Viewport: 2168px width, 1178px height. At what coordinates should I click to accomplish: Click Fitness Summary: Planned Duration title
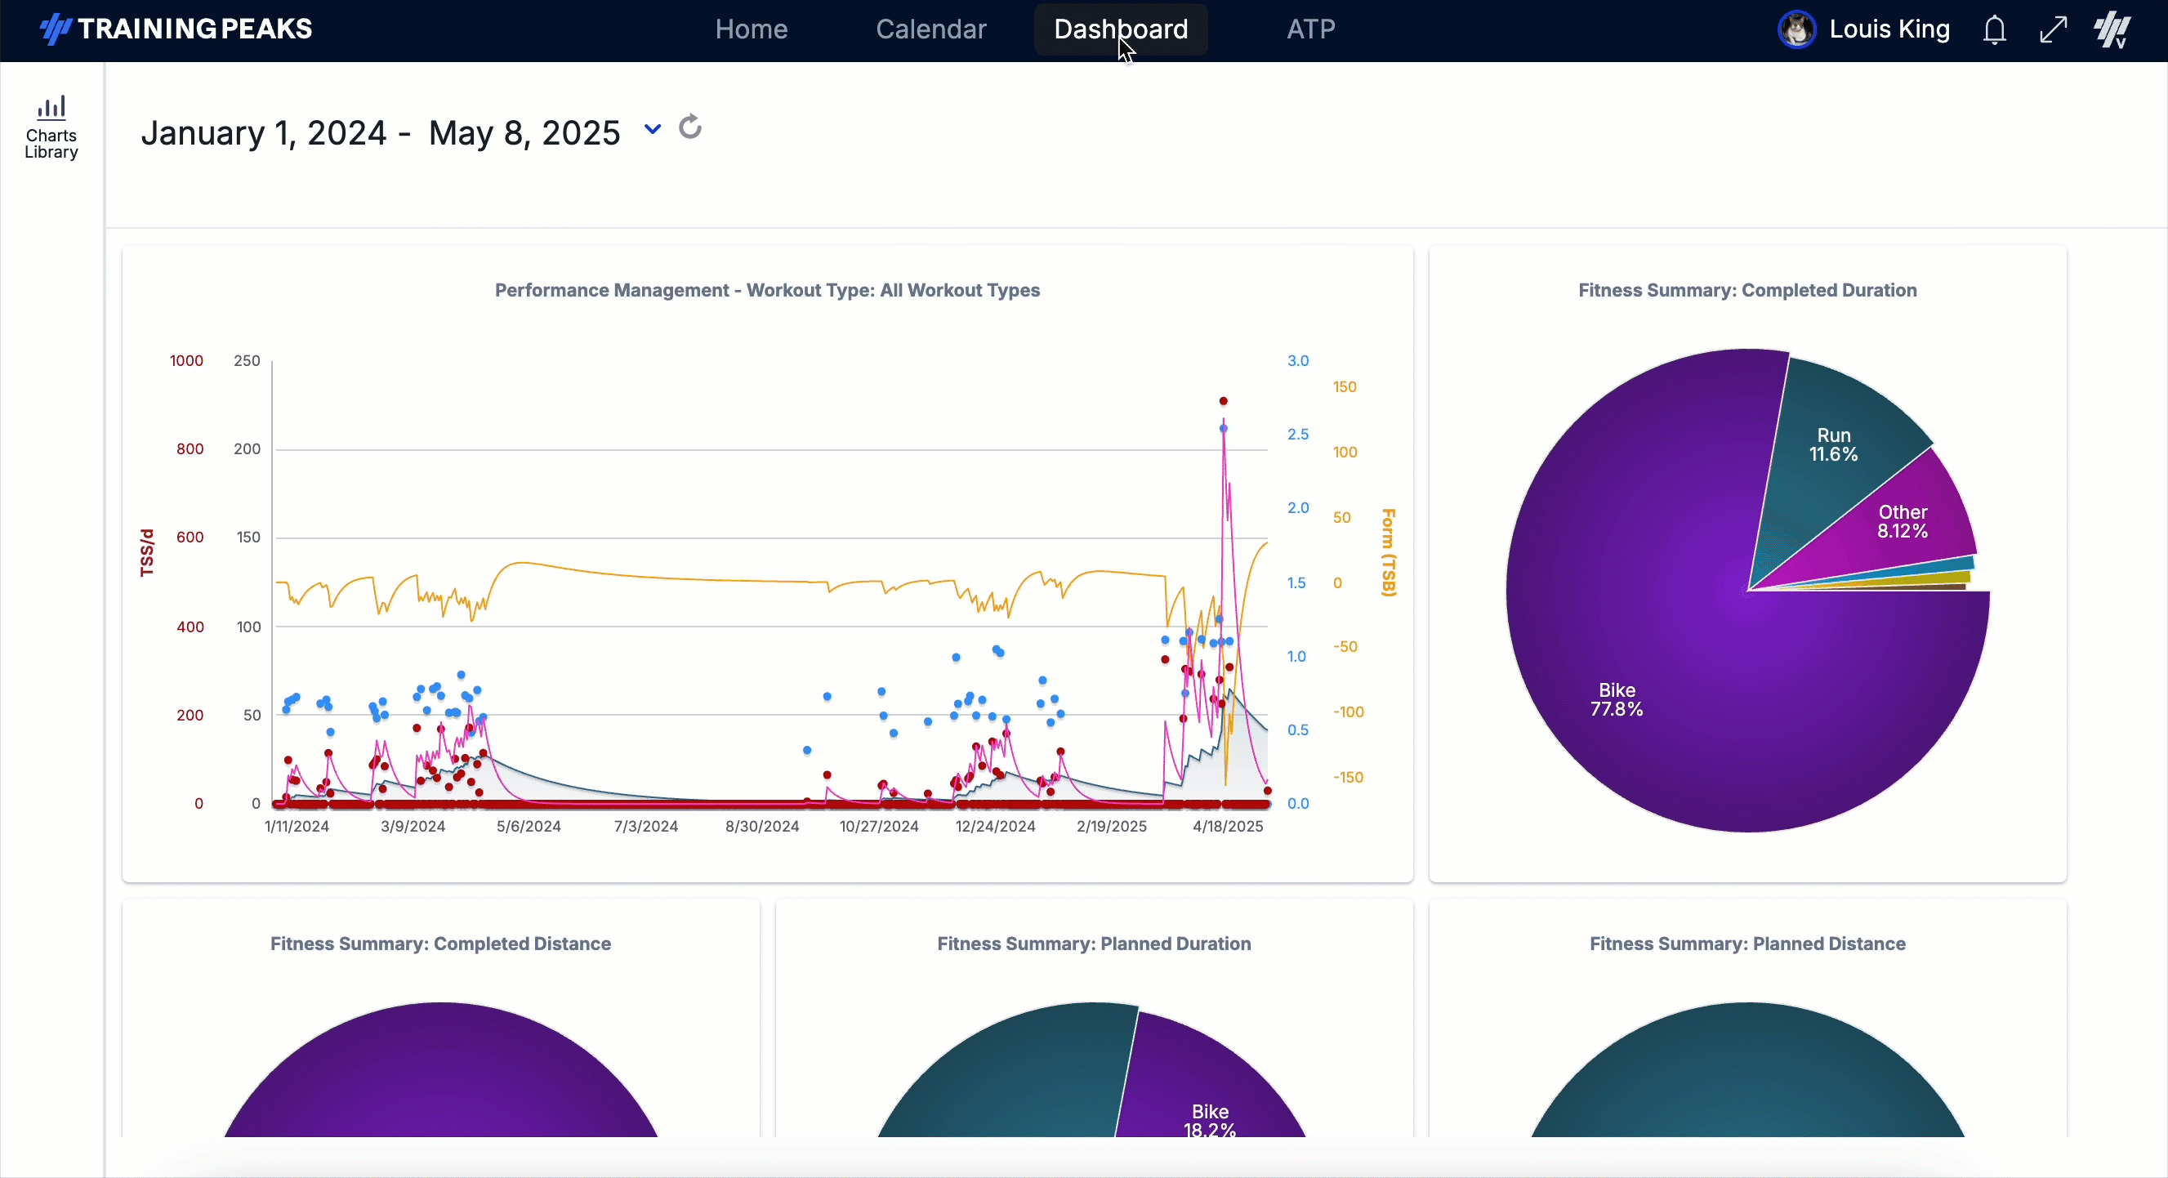(x=1094, y=944)
